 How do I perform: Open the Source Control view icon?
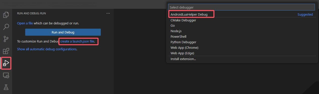[6, 39]
